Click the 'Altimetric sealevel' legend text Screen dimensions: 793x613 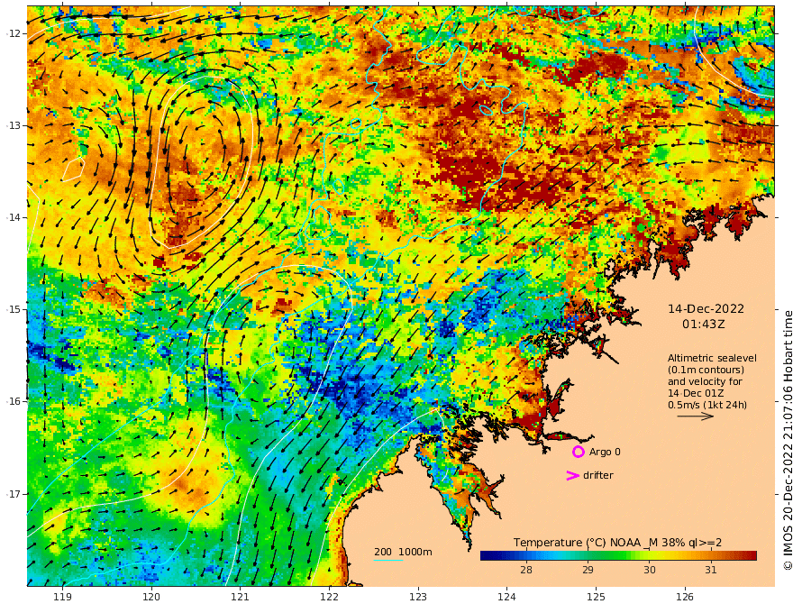pos(712,358)
